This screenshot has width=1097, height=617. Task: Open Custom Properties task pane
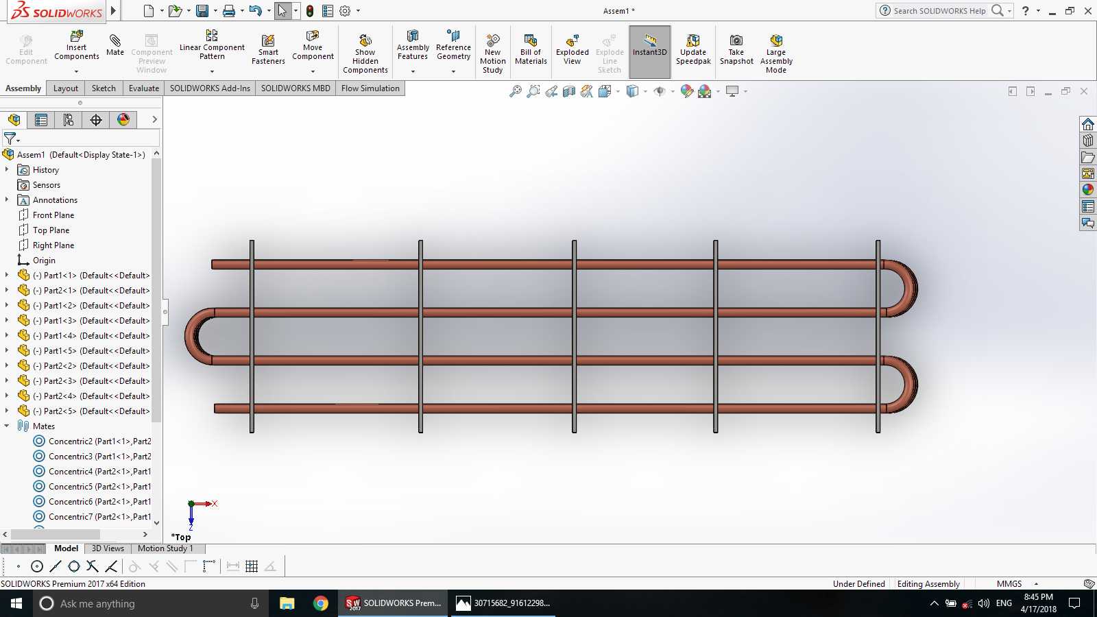click(x=1088, y=206)
